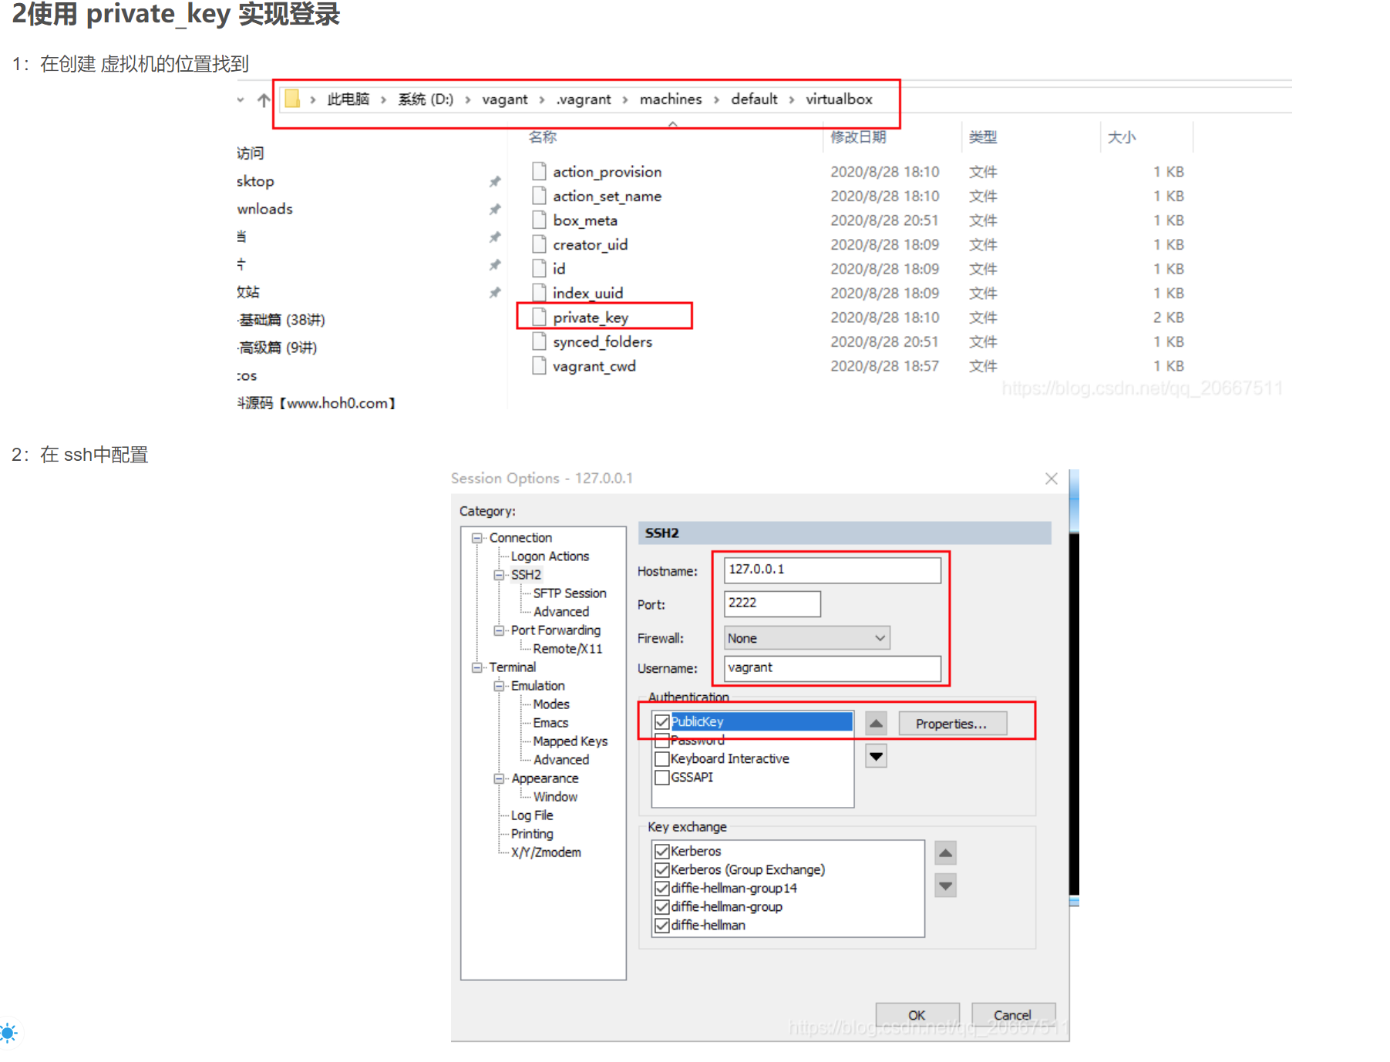Enable Keyboard Interactive checkbox
This screenshot has width=1390, height=1062.
(x=661, y=759)
